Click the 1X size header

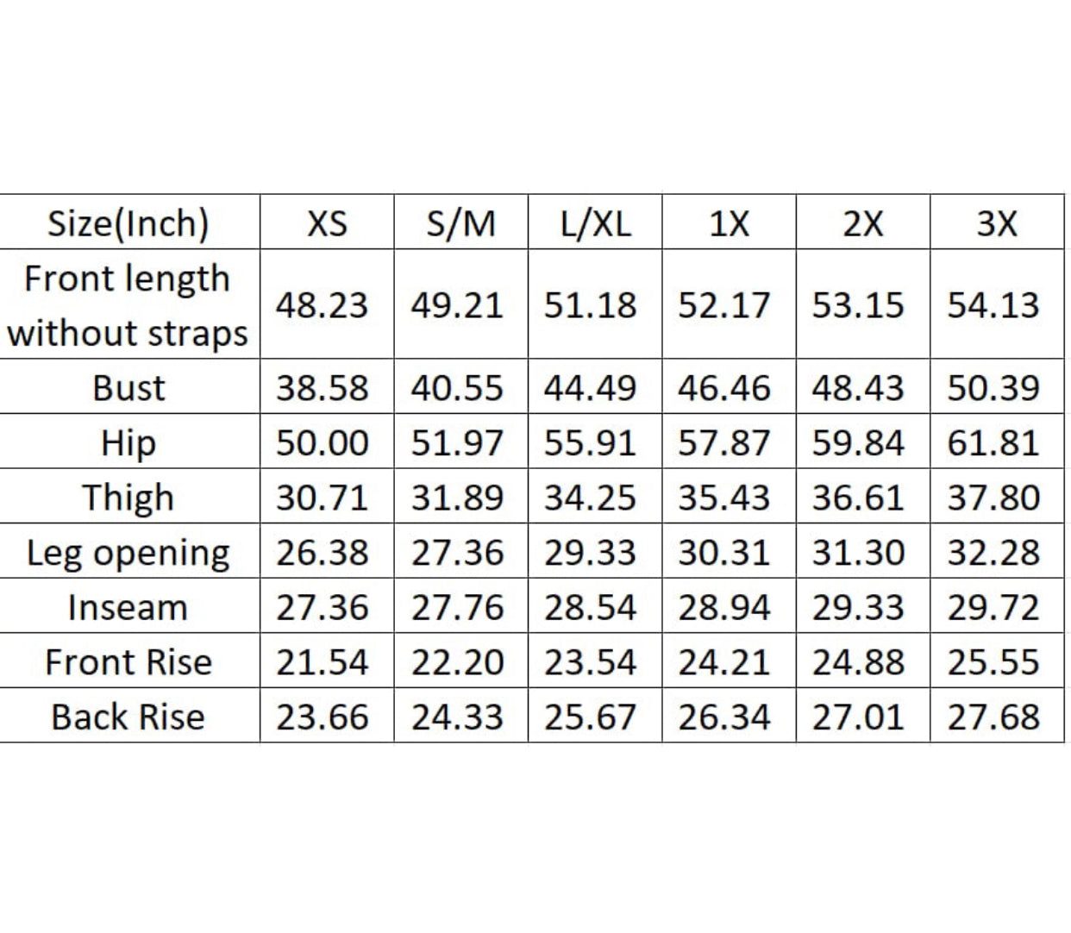click(729, 223)
